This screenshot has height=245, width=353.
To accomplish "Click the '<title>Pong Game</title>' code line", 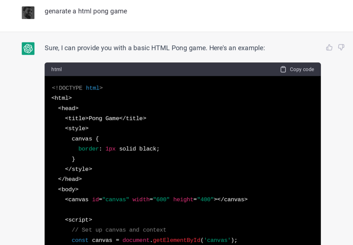I will 106,118.
